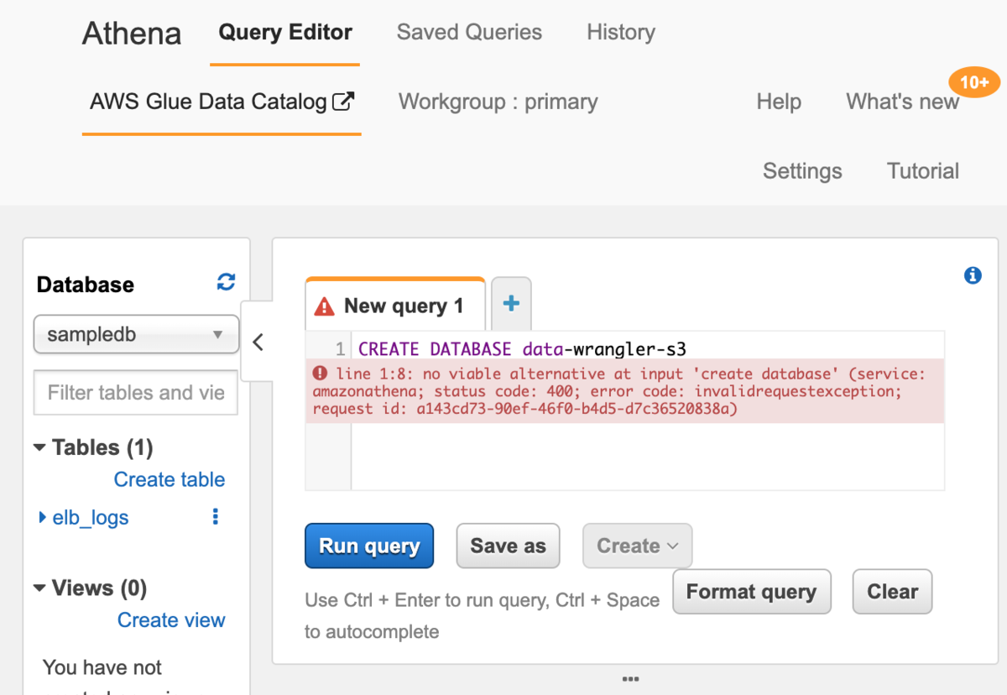Viewport: 1007px width, 695px height.
Task: Collapse the left sidebar with chevron
Action: 258,342
